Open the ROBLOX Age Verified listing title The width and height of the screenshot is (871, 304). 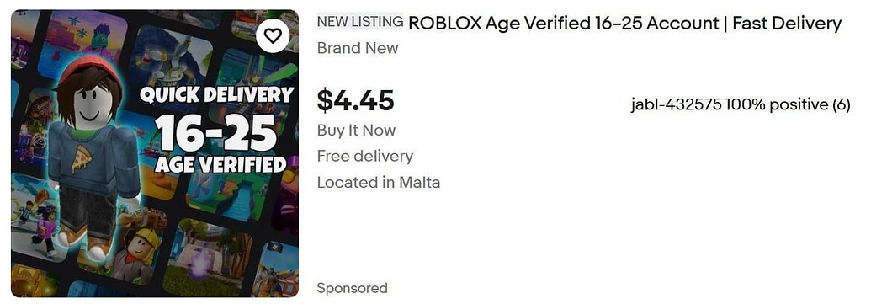625,24
